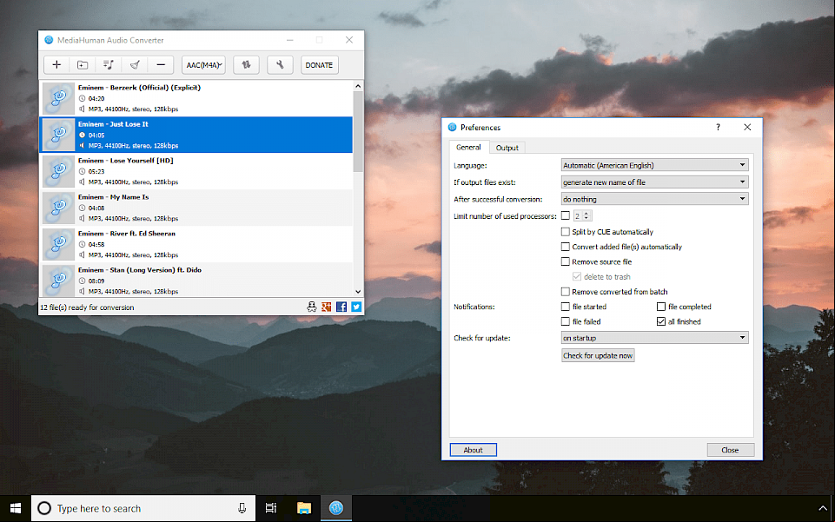The height and width of the screenshot is (522, 835).
Task: Switch to the Output tab in Preferences
Action: 507,148
